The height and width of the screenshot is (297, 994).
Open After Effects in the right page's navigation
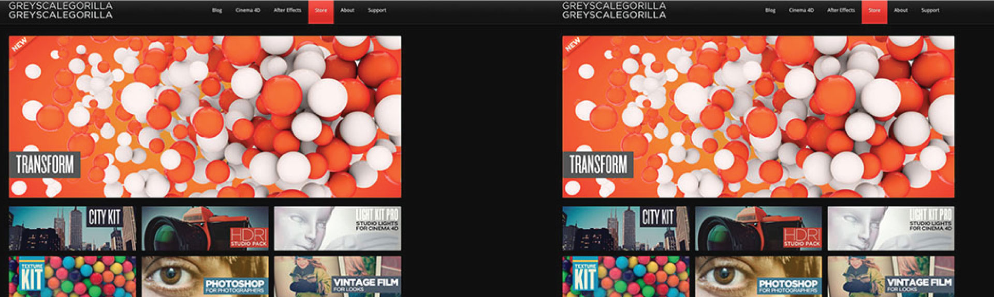(841, 10)
